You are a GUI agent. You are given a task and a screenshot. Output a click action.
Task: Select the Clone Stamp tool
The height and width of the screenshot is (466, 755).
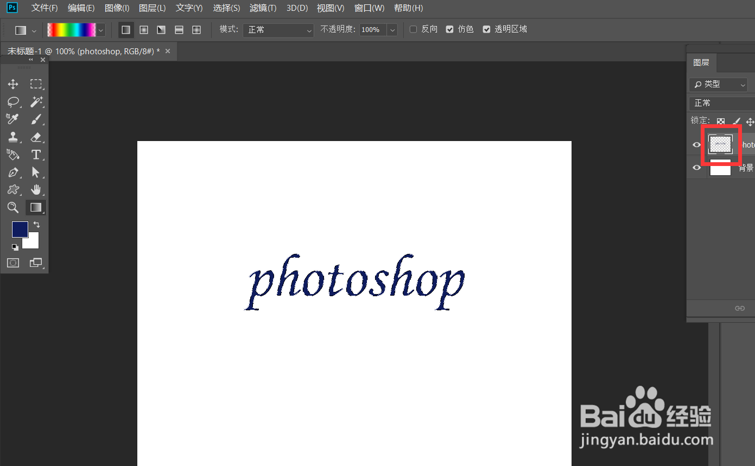coord(13,137)
